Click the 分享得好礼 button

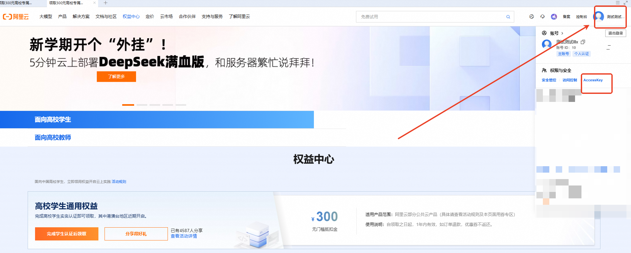pos(136,234)
